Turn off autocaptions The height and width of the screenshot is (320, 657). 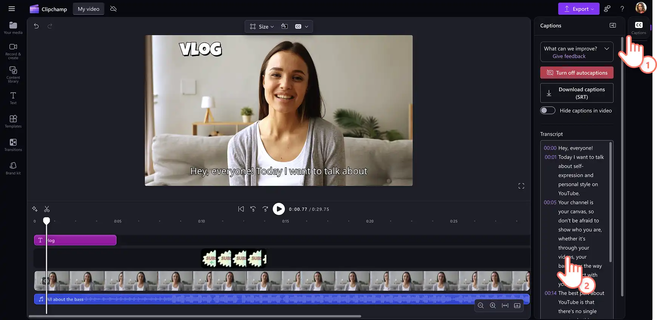pos(577,73)
